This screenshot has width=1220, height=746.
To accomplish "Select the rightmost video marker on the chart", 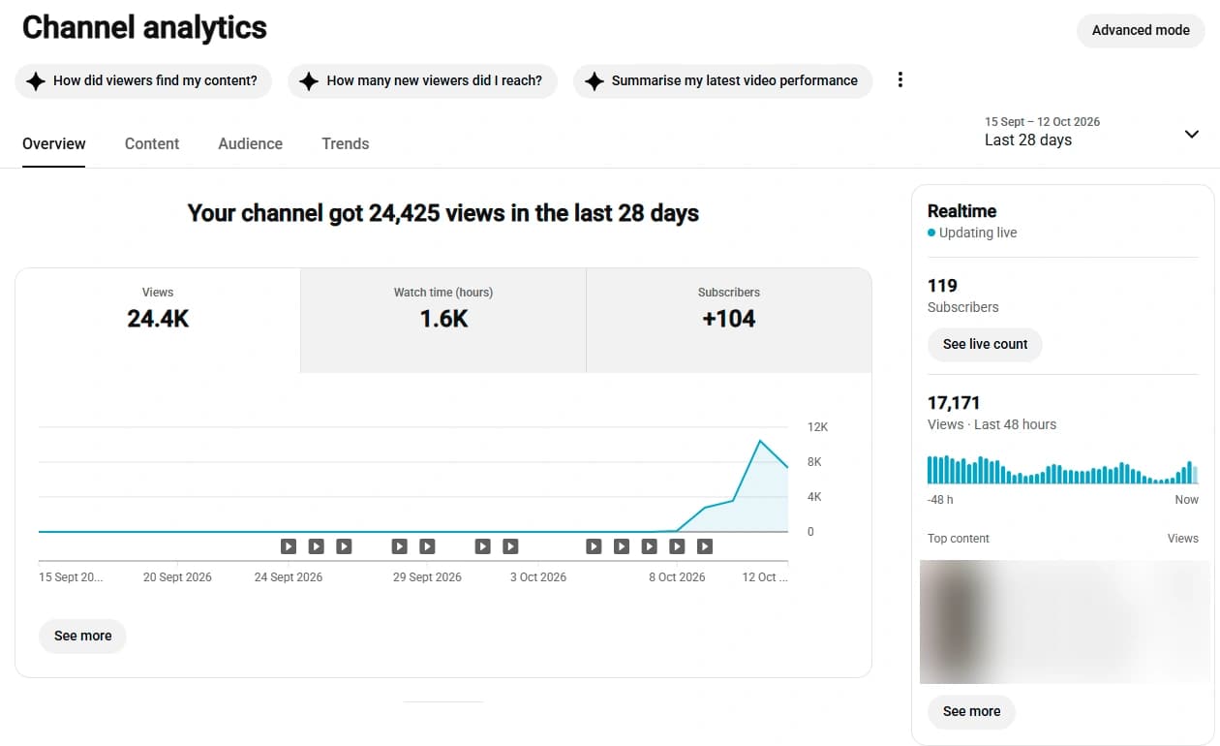I will (705, 546).
